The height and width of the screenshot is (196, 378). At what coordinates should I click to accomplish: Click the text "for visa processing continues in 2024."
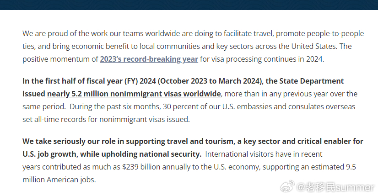262,59
